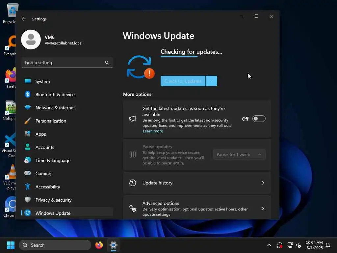Expand the Check for updates dropdown arrow
The width and height of the screenshot is (337, 253).
[212, 81]
